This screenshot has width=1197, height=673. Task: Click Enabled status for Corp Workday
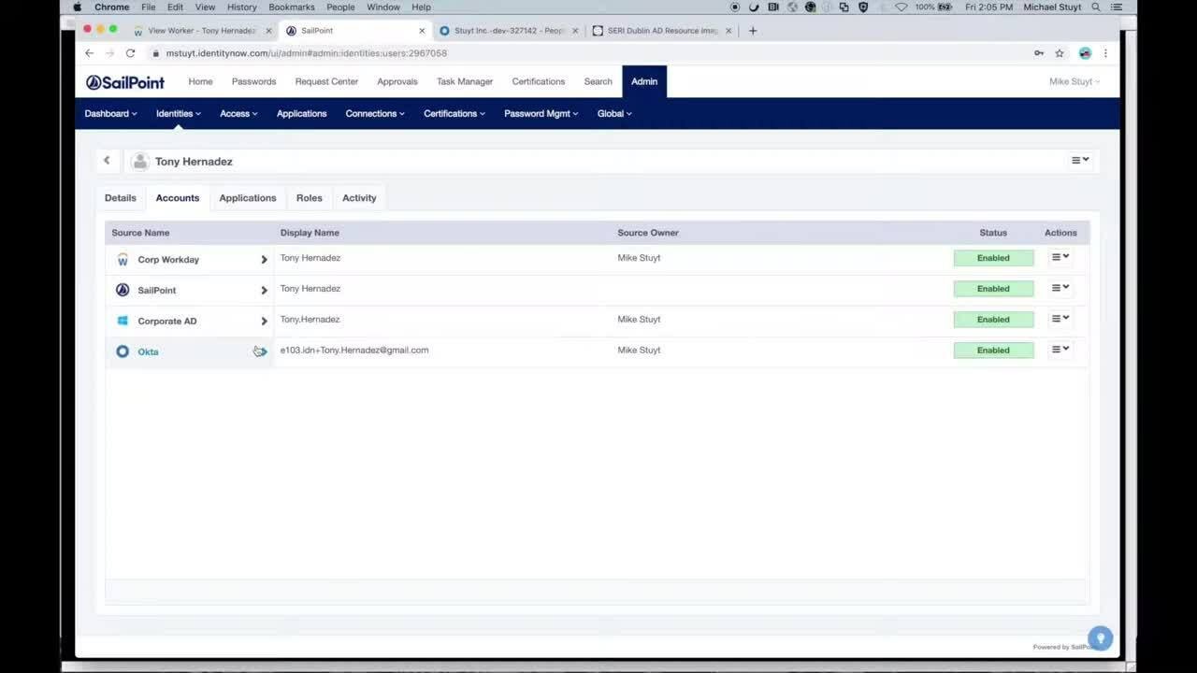point(993,258)
